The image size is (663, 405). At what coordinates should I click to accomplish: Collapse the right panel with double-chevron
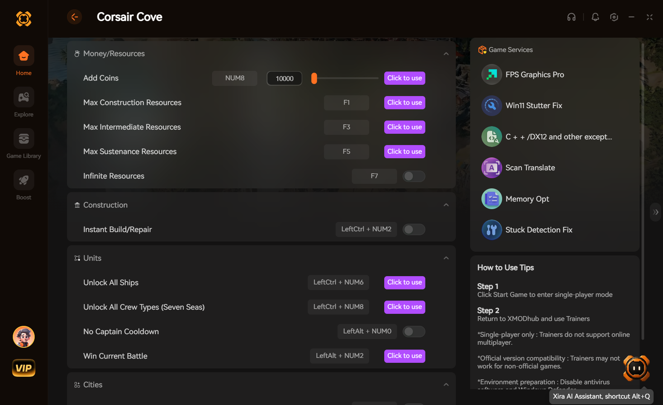tap(656, 212)
